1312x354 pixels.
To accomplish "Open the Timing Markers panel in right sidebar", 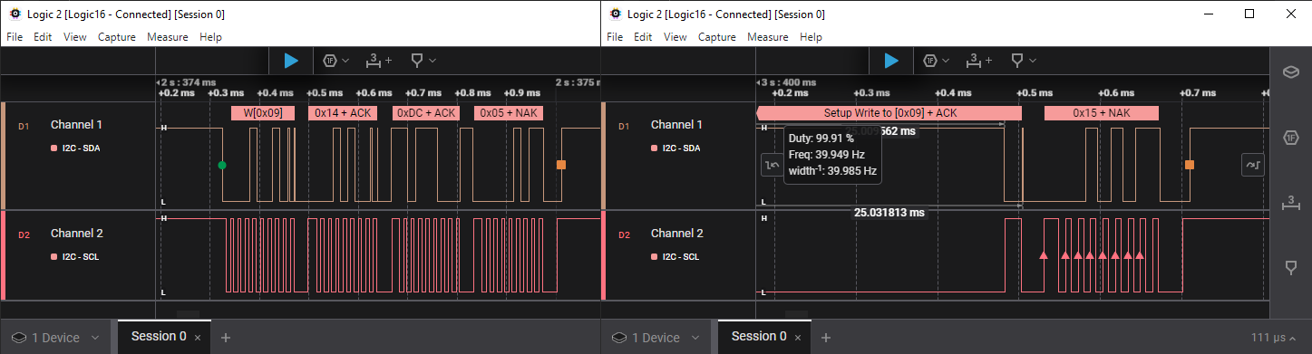I will (x=1292, y=203).
